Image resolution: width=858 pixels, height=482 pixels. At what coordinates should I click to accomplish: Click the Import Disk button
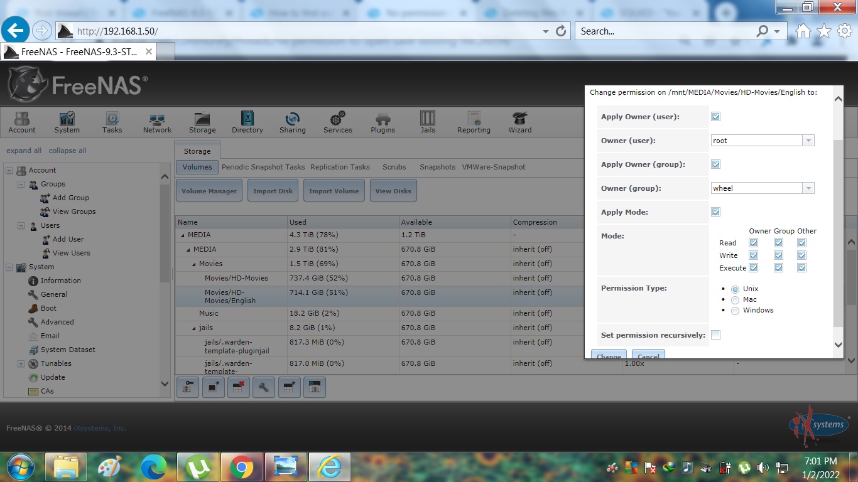tap(273, 191)
